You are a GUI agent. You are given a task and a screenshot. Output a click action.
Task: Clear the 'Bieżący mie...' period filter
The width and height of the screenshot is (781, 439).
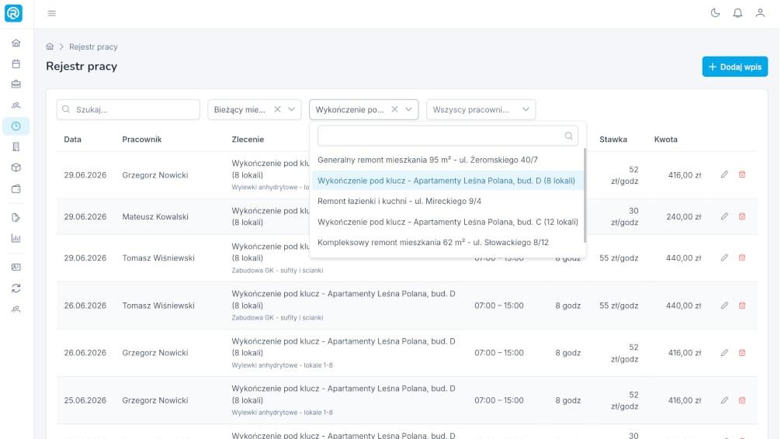pos(277,109)
